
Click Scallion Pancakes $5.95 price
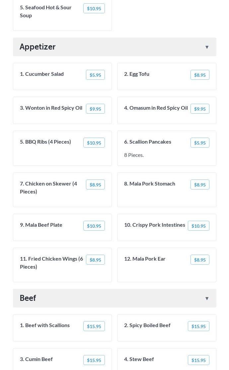(x=200, y=143)
